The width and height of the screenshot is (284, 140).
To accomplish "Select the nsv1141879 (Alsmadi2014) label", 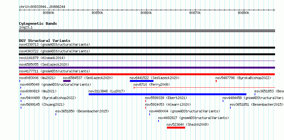I will [x=42, y=58].
